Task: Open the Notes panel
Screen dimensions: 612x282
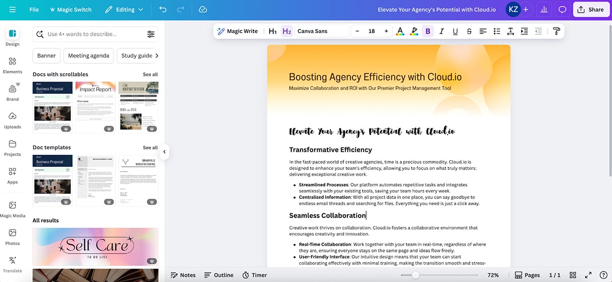Action: 183,275
